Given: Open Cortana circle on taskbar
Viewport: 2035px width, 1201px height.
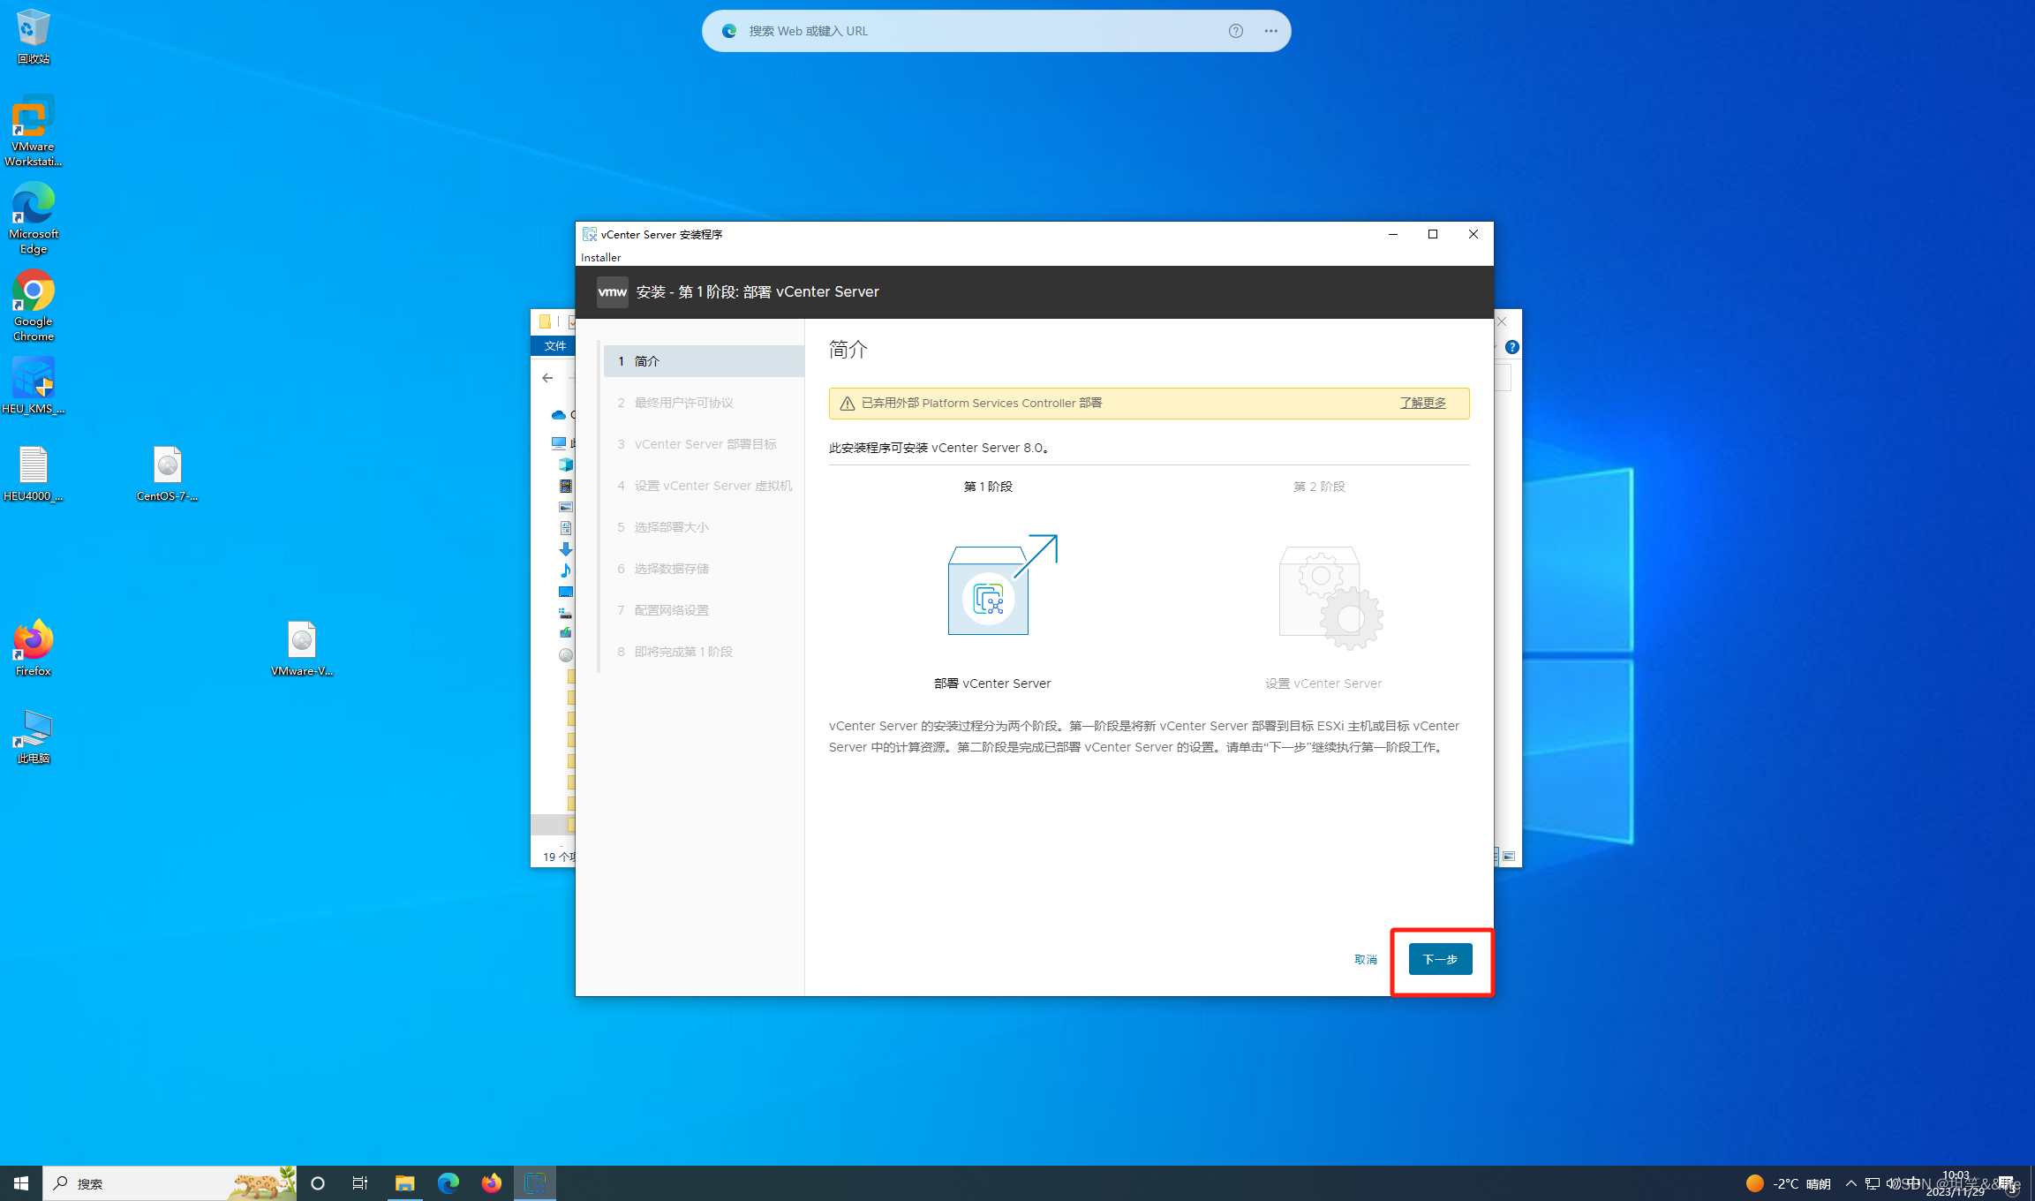Looking at the screenshot, I should [318, 1183].
